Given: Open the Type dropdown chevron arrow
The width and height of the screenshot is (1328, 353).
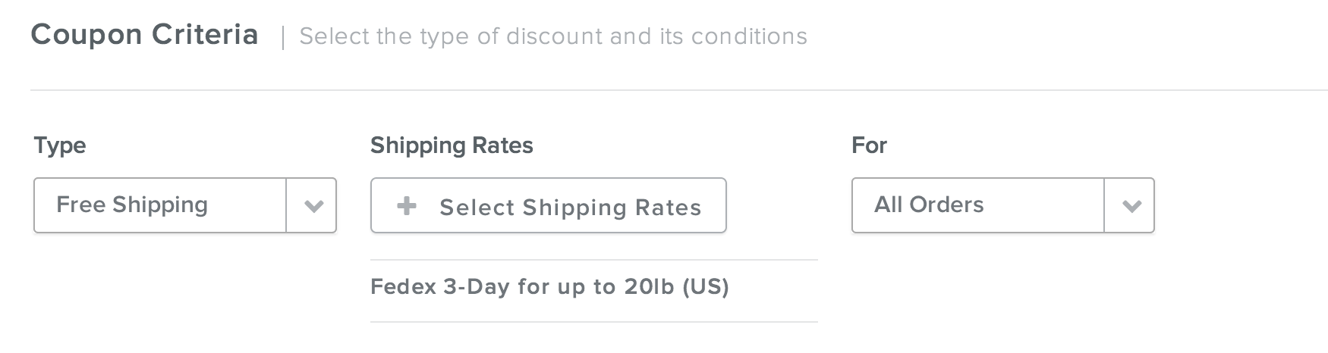Looking at the screenshot, I should pyautogui.click(x=313, y=206).
